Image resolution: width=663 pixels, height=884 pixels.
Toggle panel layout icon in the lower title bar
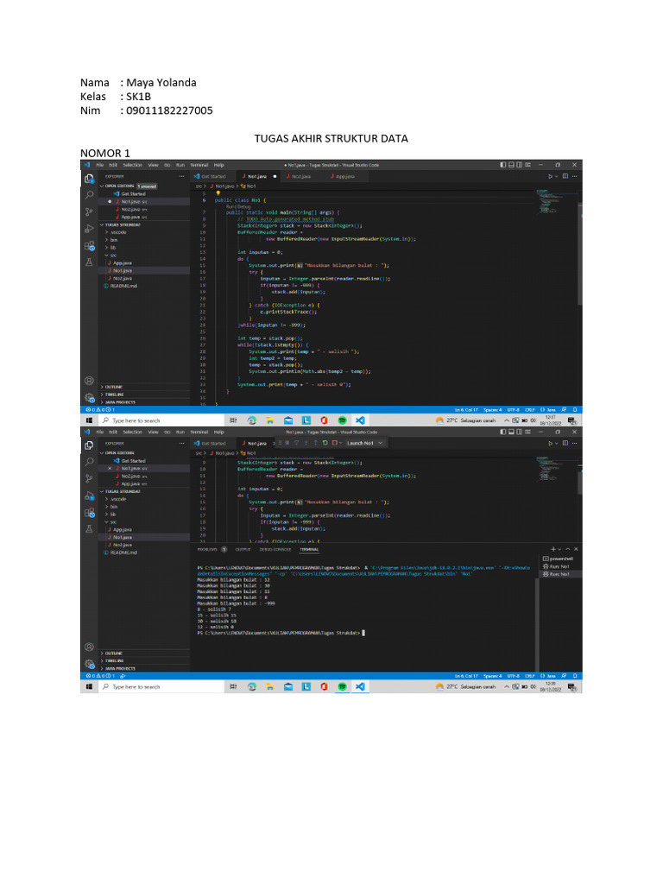click(x=511, y=432)
